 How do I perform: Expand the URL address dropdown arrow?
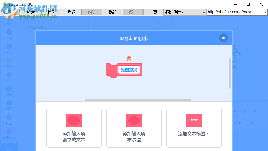coord(265,12)
